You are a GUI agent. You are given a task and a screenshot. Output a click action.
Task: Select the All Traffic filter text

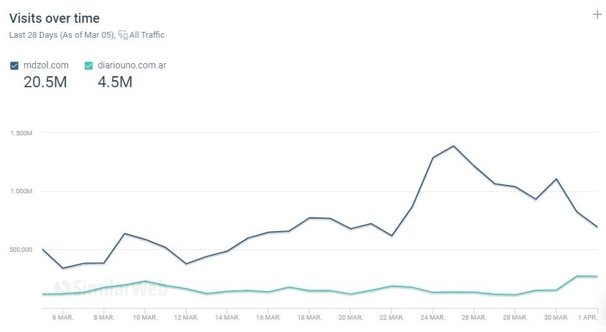tap(147, 35)
